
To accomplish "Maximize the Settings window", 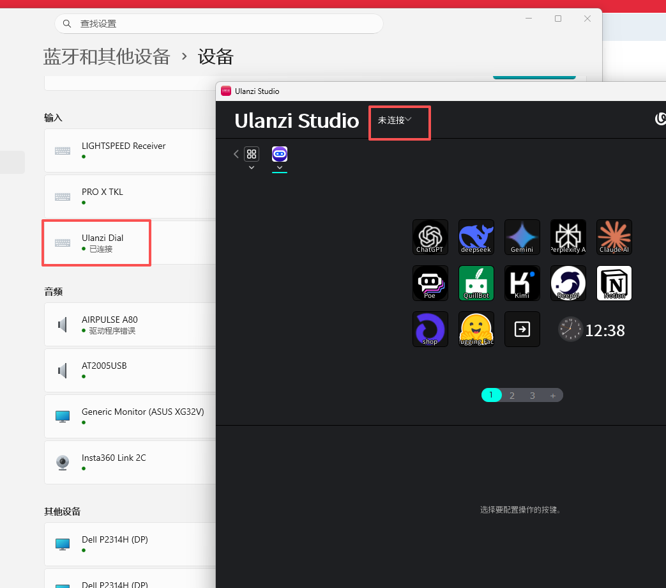I will pos(558,19).
